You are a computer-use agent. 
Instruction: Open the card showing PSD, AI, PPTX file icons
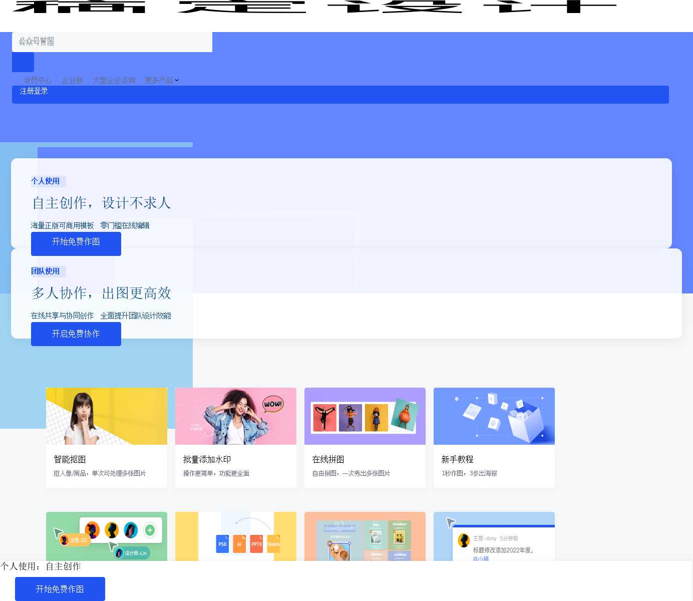(x=236, y=536)
